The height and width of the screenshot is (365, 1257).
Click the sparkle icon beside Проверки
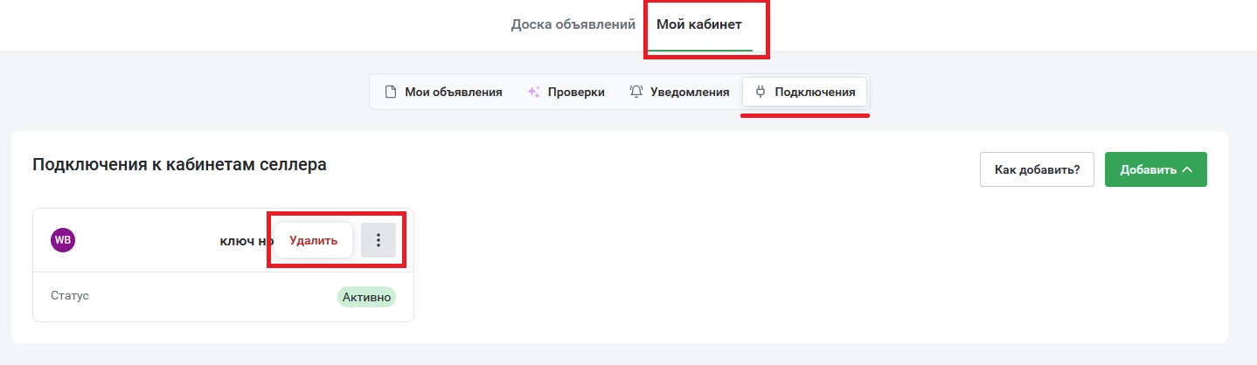pos(533,92)
